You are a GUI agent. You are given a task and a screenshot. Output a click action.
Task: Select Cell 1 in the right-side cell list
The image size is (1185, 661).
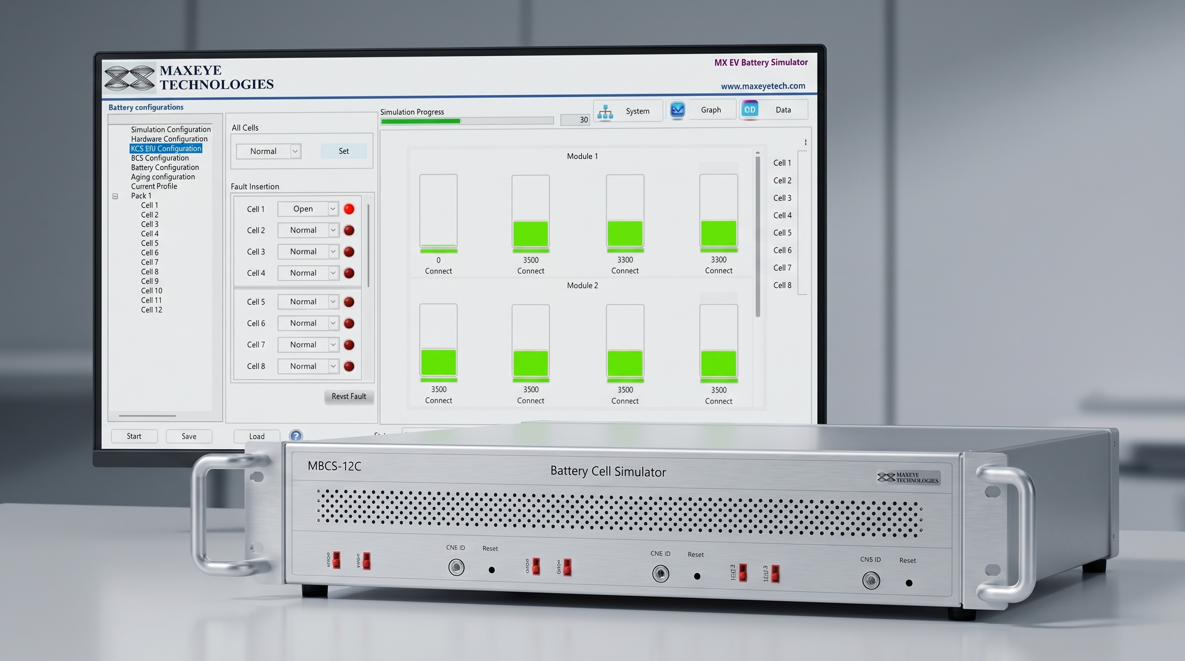[782, 163]
